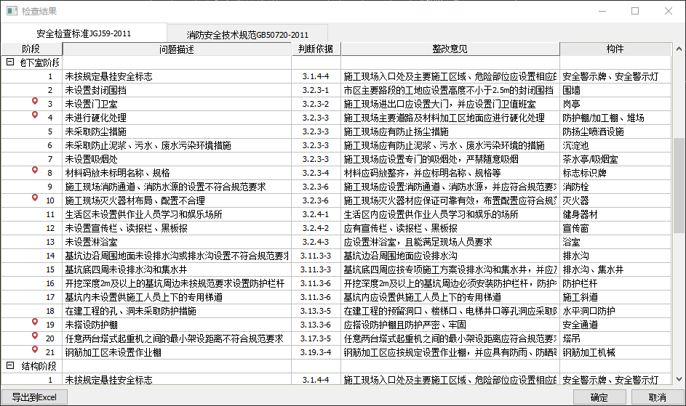The image size is (686, 406).
Task: Click the 整改意见 column header
Action: [450, 49]
